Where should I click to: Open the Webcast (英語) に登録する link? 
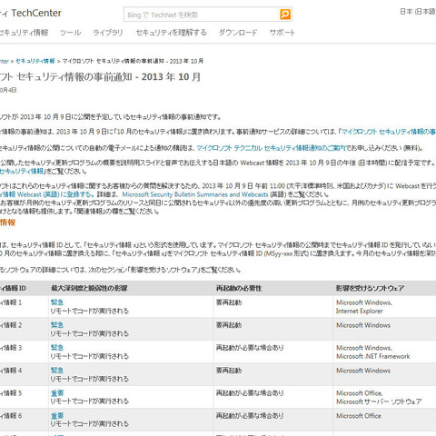pyautogui.click(x=47, y=194)
